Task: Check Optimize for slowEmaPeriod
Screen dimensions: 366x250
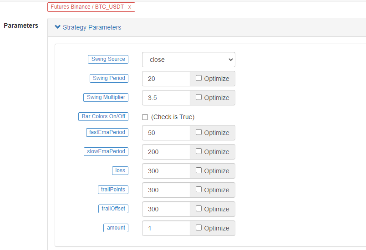Action: tap(199, 151)
